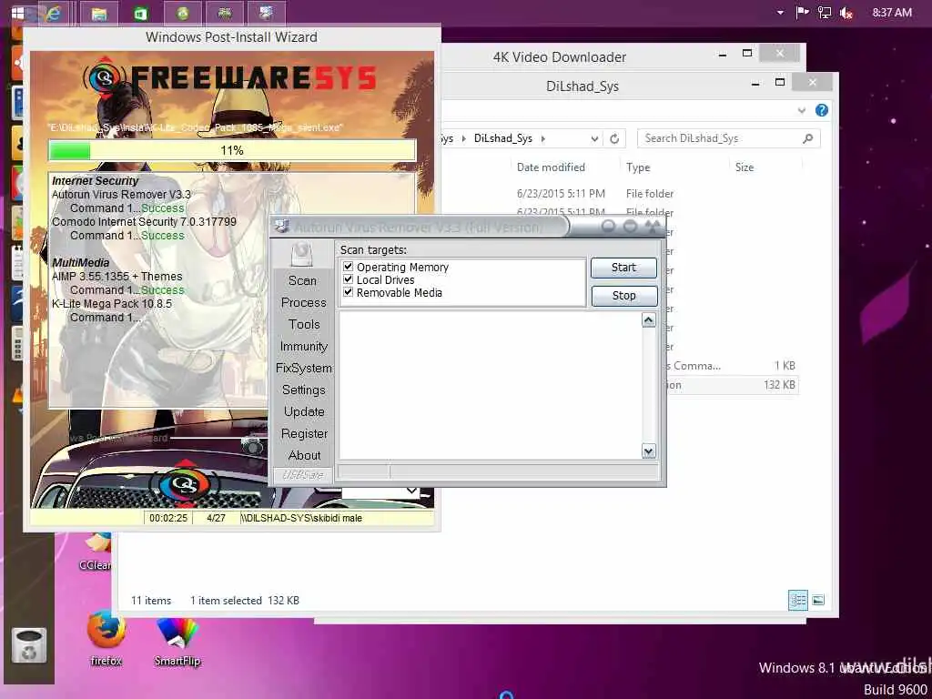932x699 pixels.
Task: Open the Action Center flag icon
Action: tap(802, 13)
